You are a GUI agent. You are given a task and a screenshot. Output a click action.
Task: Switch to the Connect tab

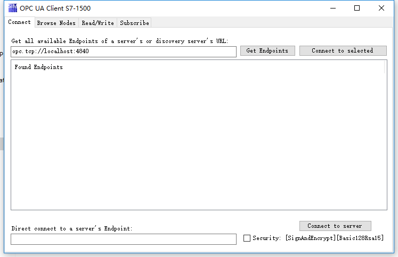tap(19, 22)
